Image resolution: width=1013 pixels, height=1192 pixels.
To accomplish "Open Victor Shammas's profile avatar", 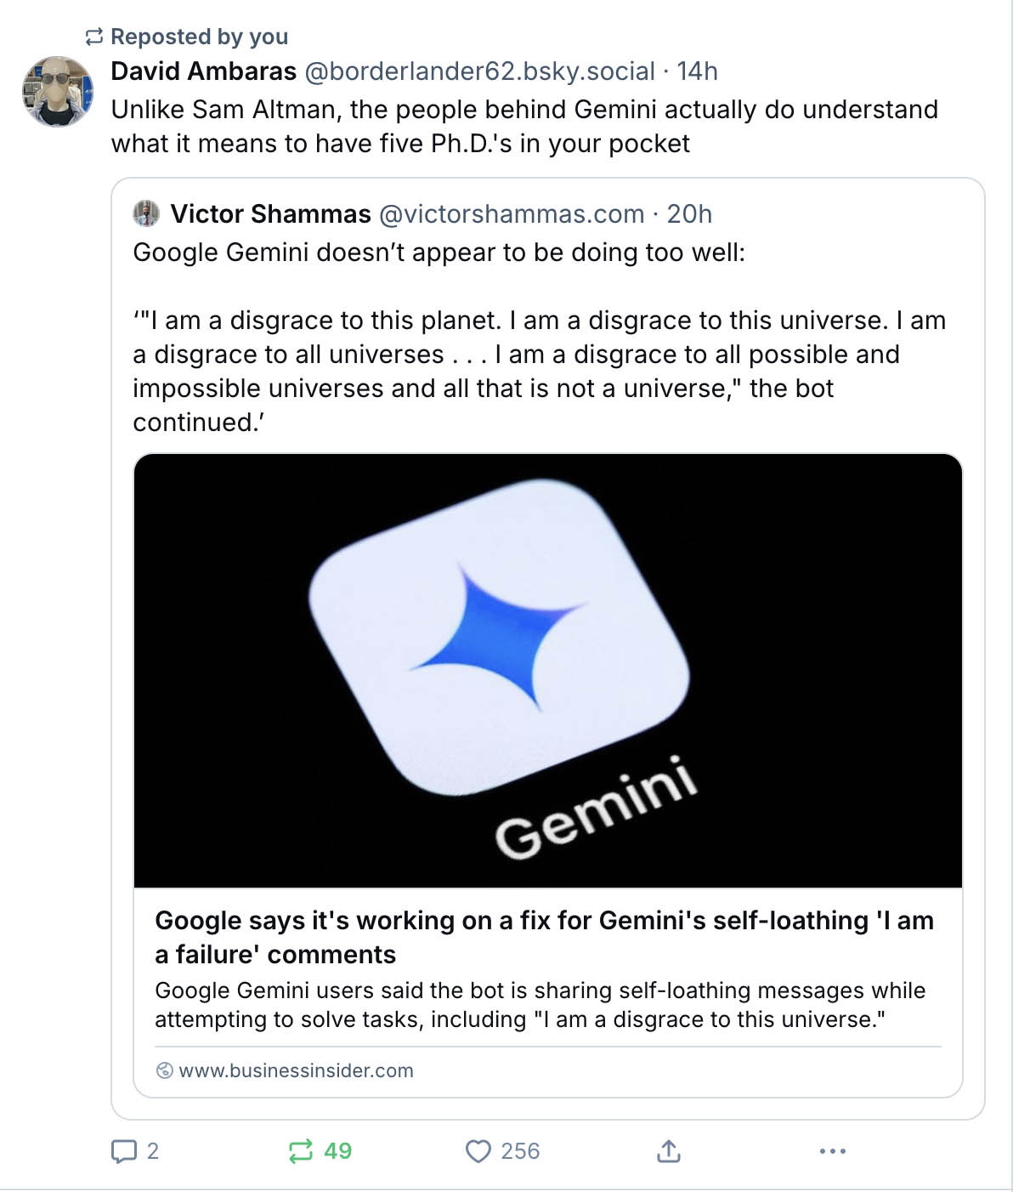I will coord(148,213).
